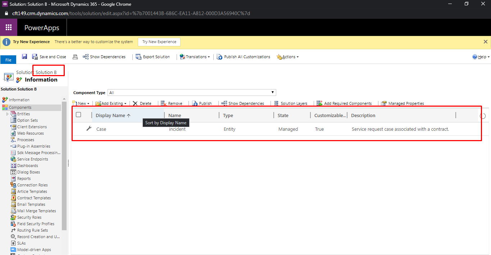Click the 'Managed' state cell
The height and width of the screenshot is (255, 491).
288,129
